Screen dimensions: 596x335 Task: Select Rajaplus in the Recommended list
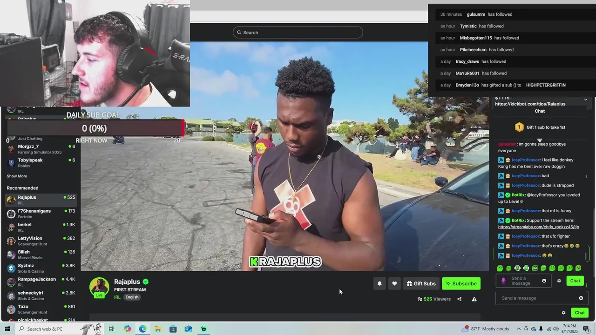pos(41,200)
